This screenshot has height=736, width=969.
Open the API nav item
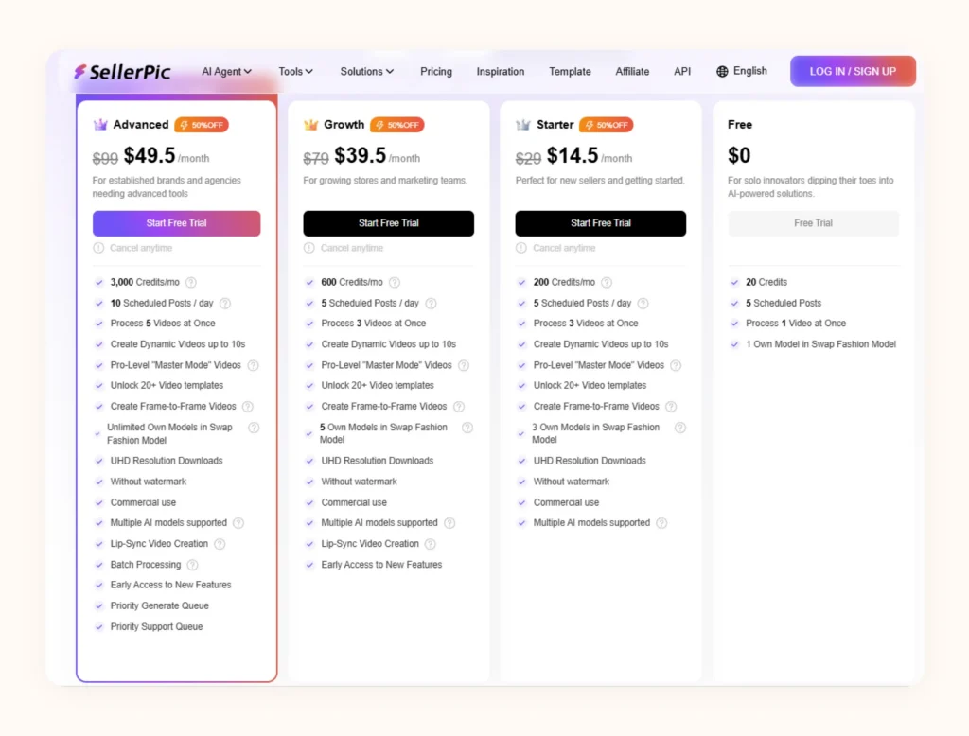tap(681, 72)
